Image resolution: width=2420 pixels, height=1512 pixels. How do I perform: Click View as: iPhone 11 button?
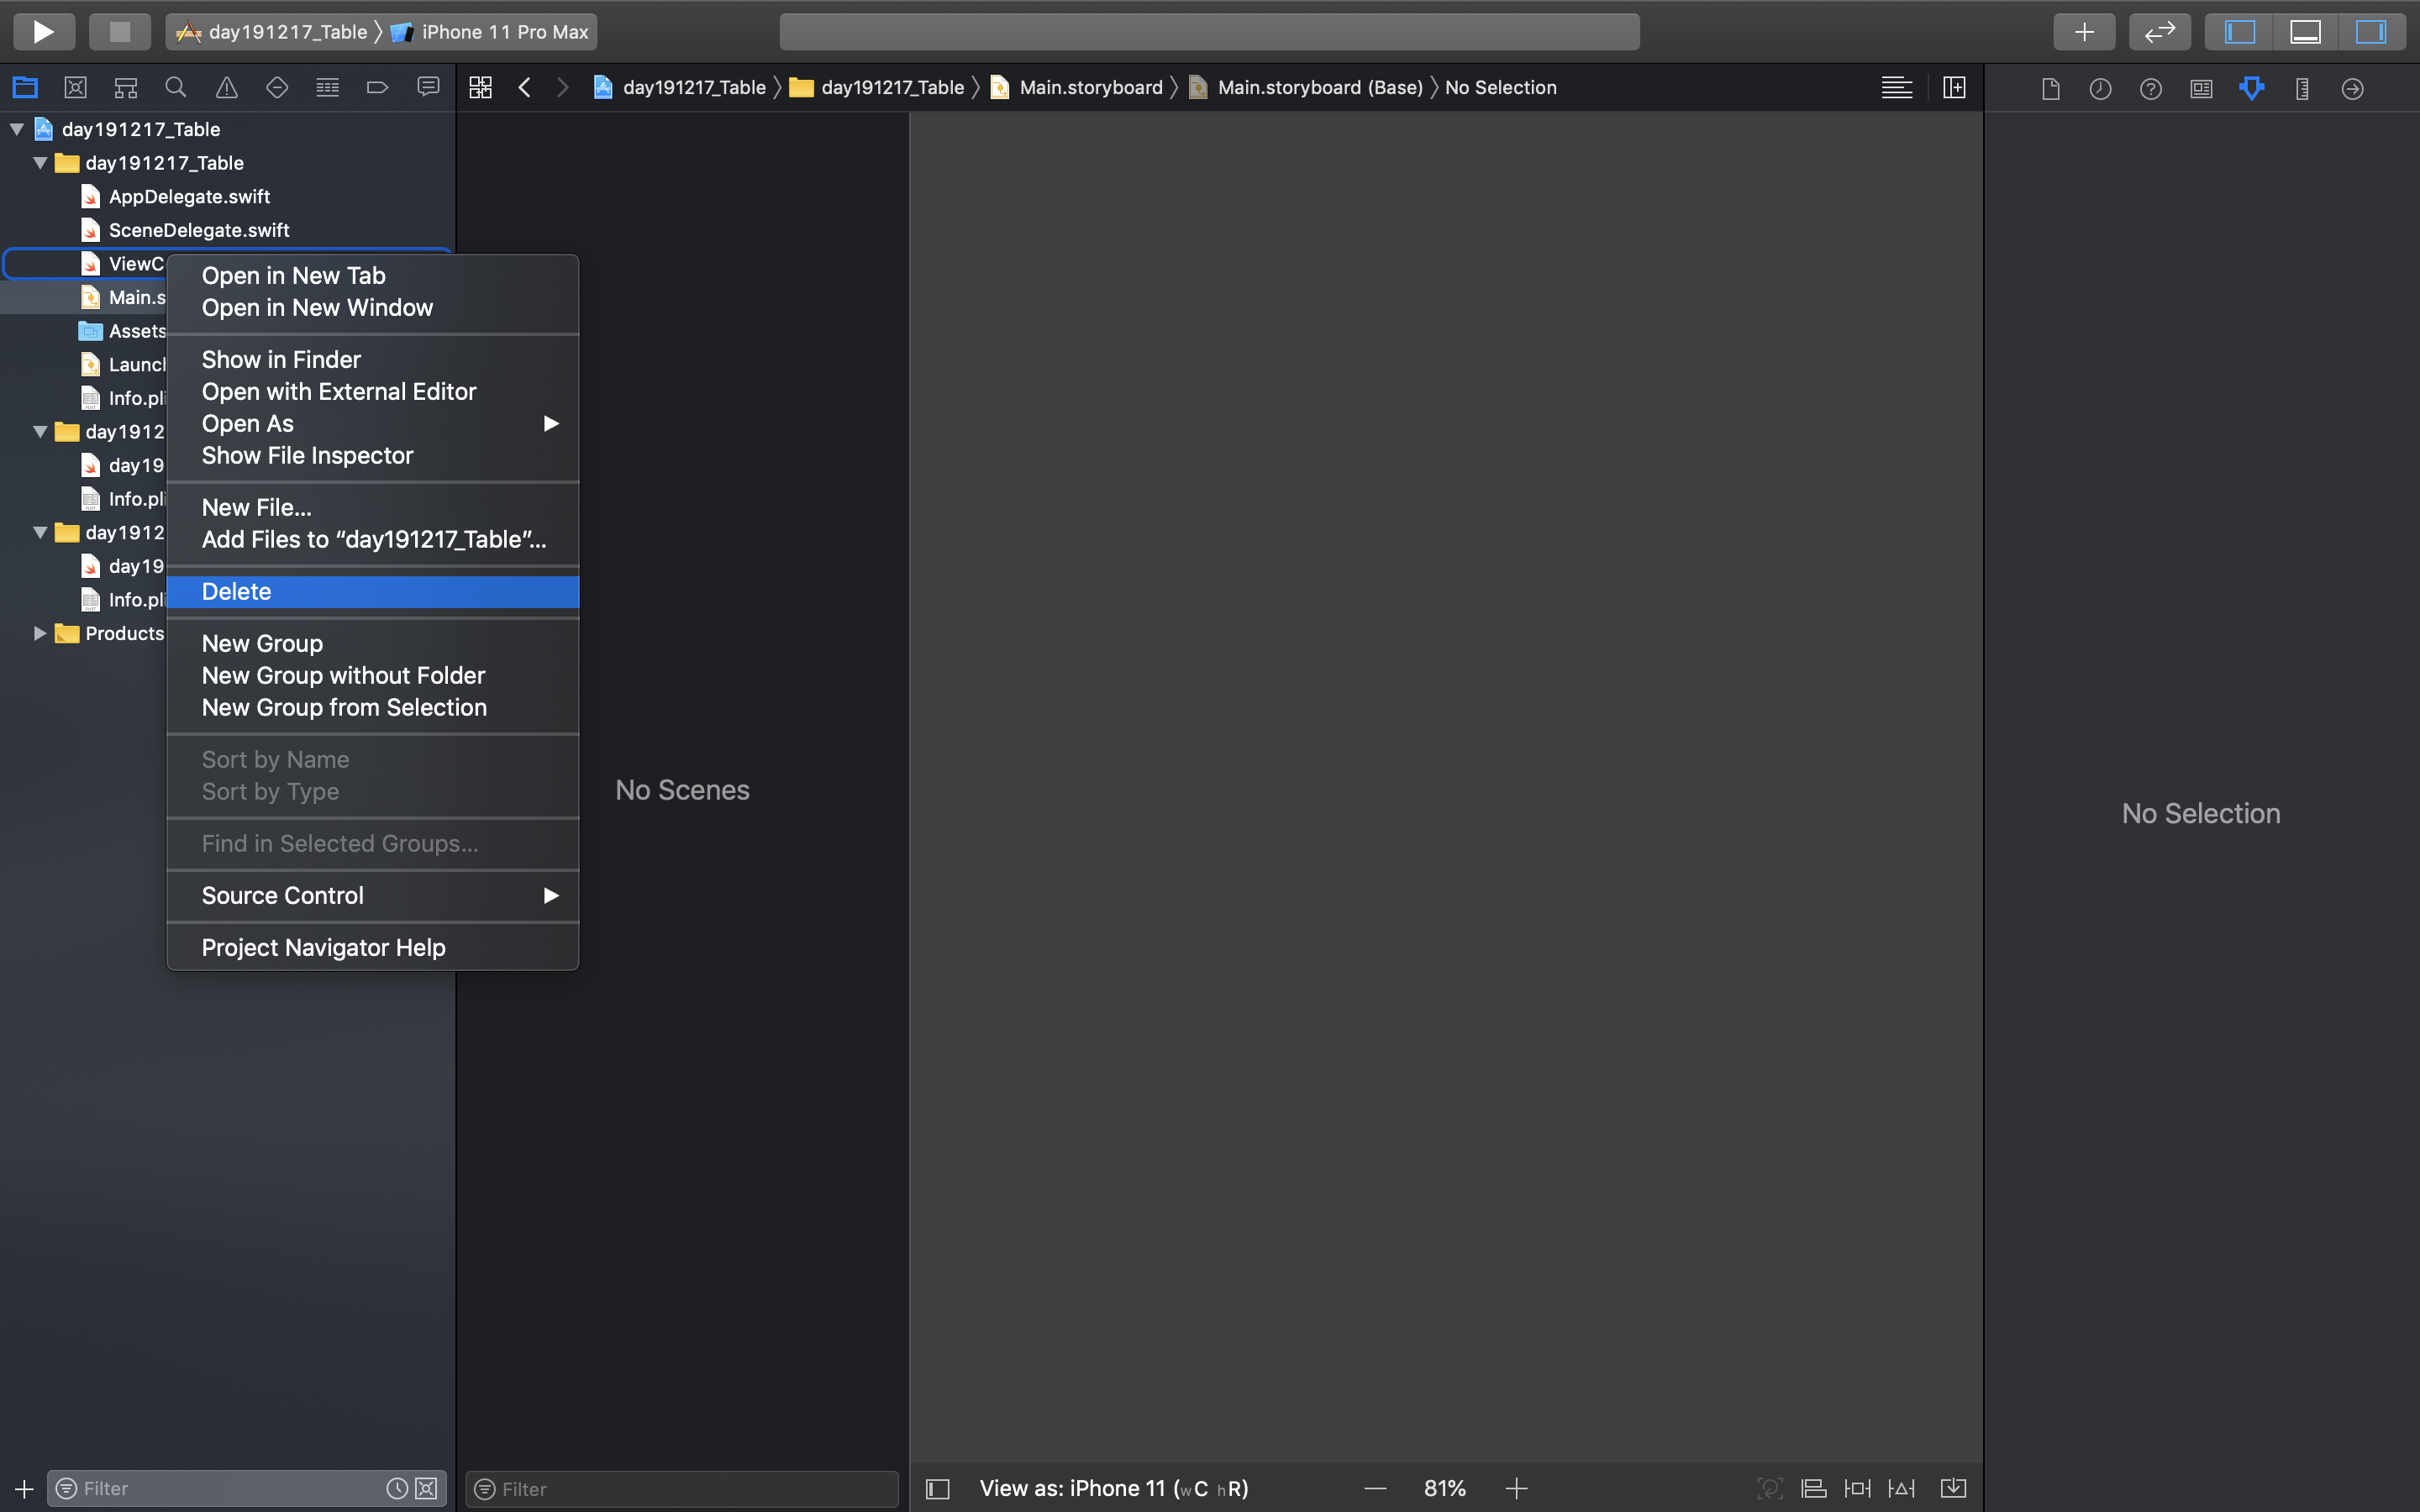1113,1488
